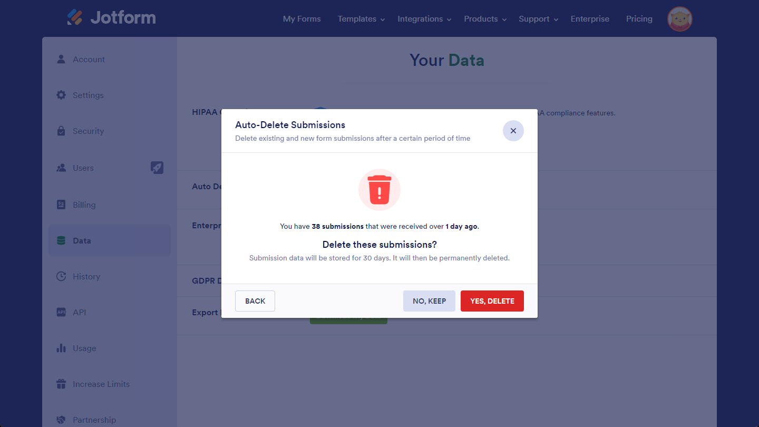
Task: Click the Usage bar chart icon
Action: tap(61, 348)
